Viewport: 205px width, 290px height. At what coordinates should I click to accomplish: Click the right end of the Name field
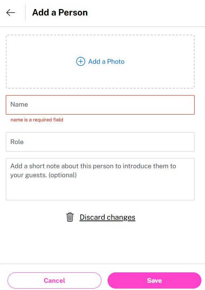(188, 105)
